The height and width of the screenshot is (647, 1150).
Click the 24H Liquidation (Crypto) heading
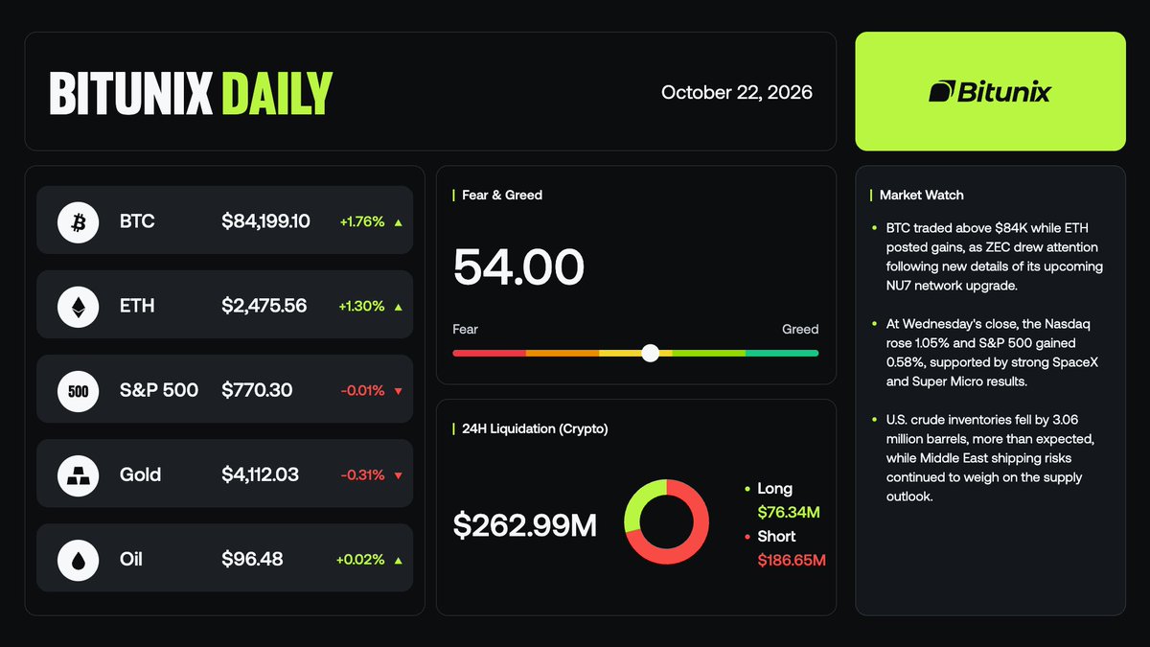pos(535,428)
